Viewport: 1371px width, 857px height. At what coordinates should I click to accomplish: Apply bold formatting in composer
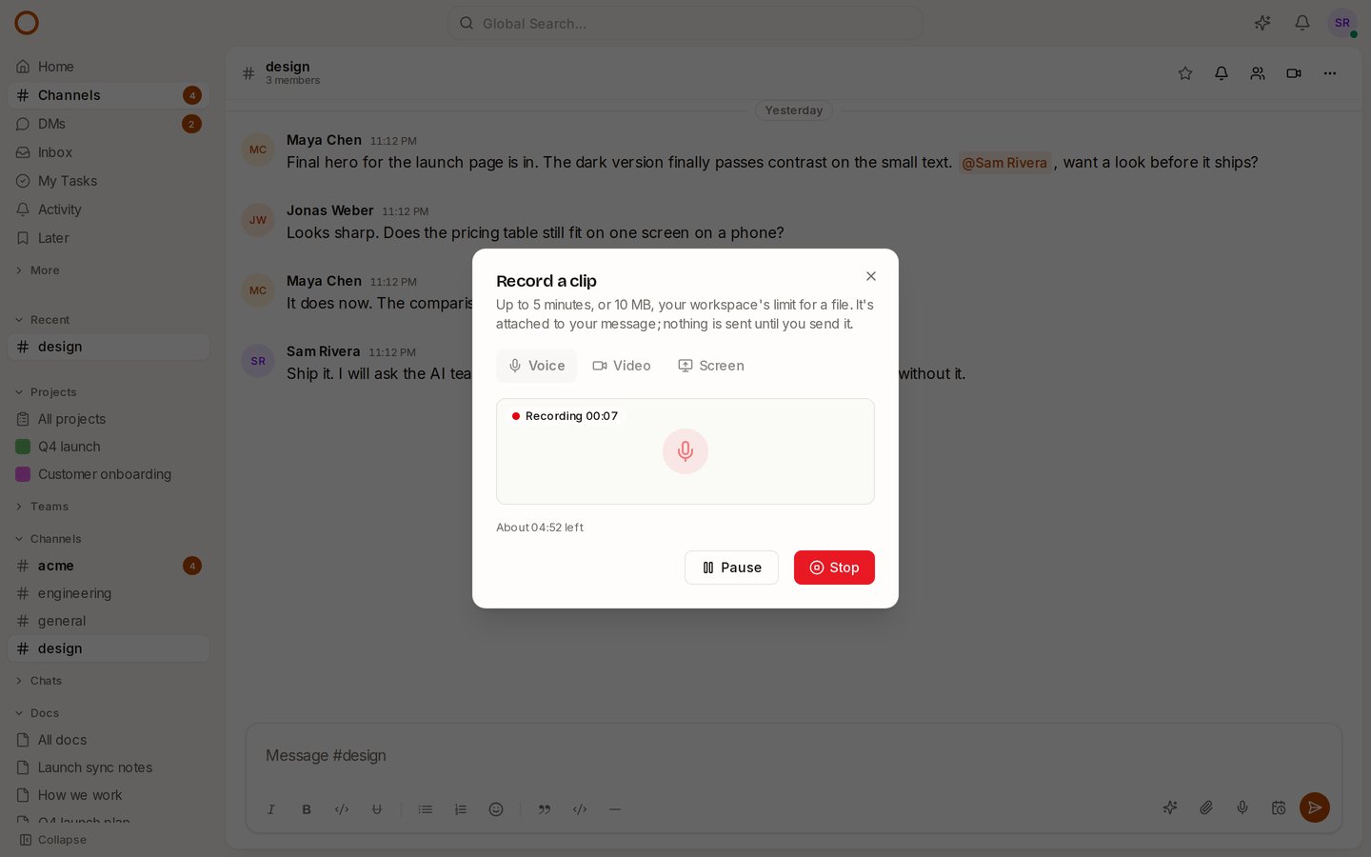[307, 809]
